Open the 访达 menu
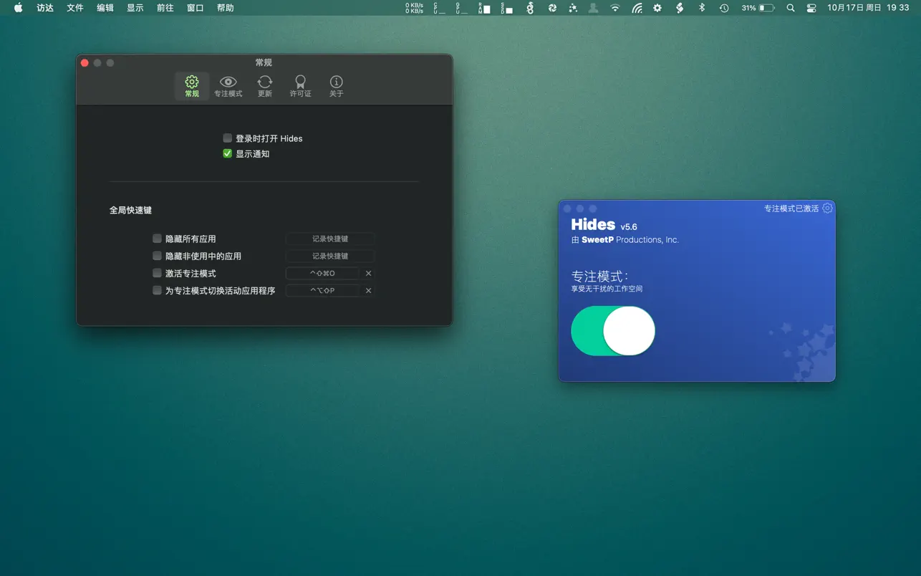921x576 pixels. pos(45,8)
